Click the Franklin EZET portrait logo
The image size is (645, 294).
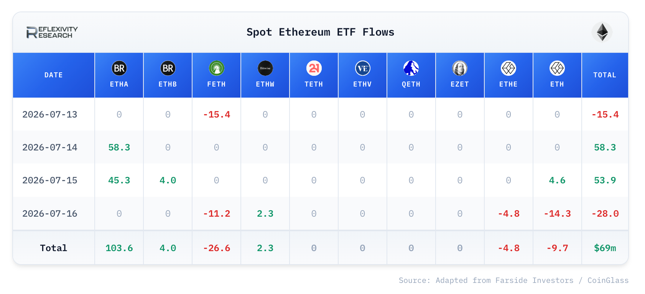[x=460, y=68]
